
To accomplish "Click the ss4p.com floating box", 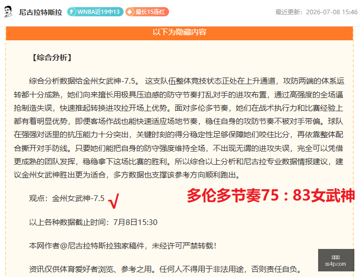I will point(336,260).
